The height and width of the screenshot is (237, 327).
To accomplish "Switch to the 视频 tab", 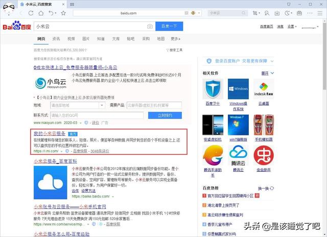I will [x=71, y=39].
